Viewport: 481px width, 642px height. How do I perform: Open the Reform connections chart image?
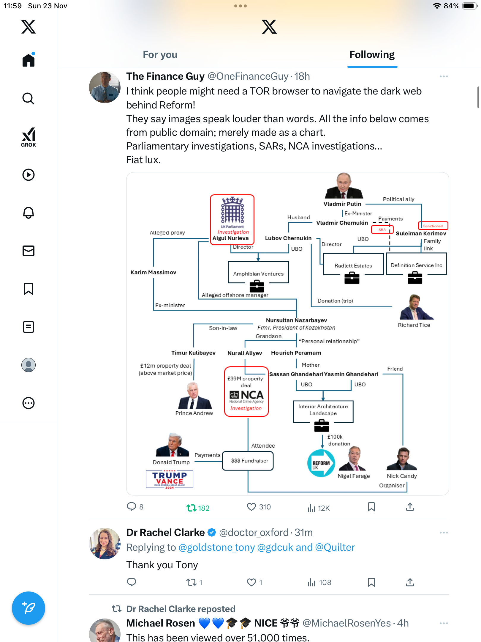[287, 333]
